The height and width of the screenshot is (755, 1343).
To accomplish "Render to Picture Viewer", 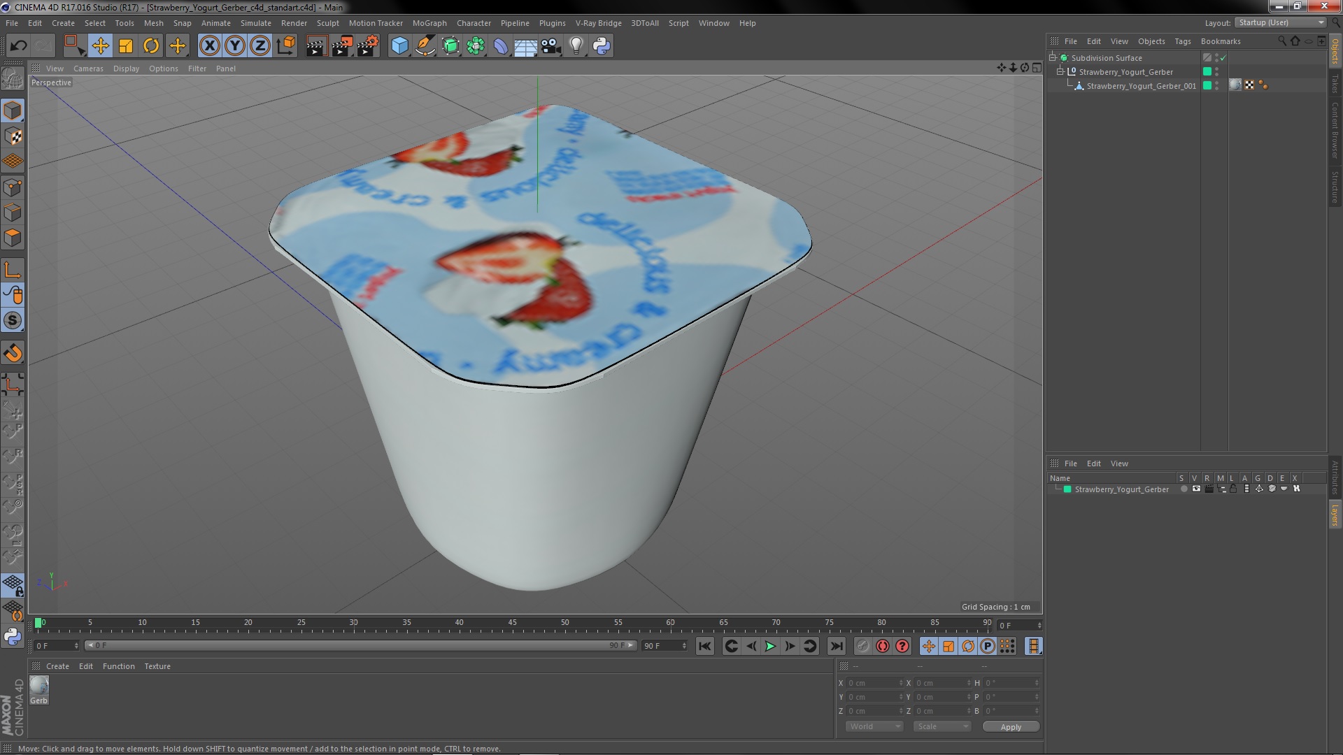I will tap(342, 46).
